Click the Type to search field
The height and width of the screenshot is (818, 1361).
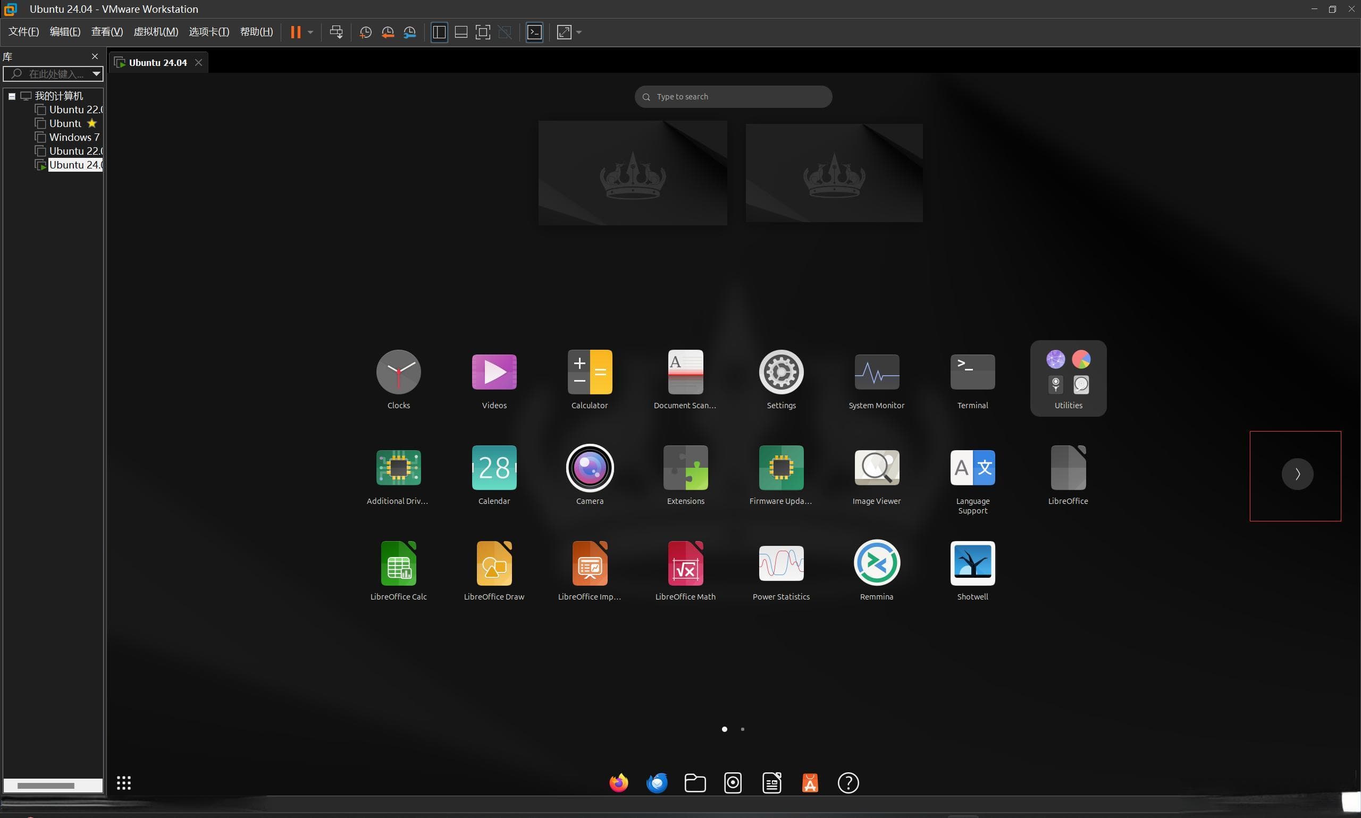pyautogui.click(x=733, y=96)
